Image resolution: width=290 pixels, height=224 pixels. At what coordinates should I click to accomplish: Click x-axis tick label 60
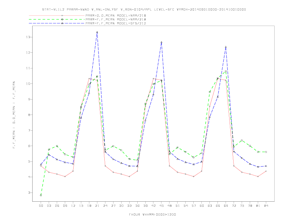[x=202, y=206]
